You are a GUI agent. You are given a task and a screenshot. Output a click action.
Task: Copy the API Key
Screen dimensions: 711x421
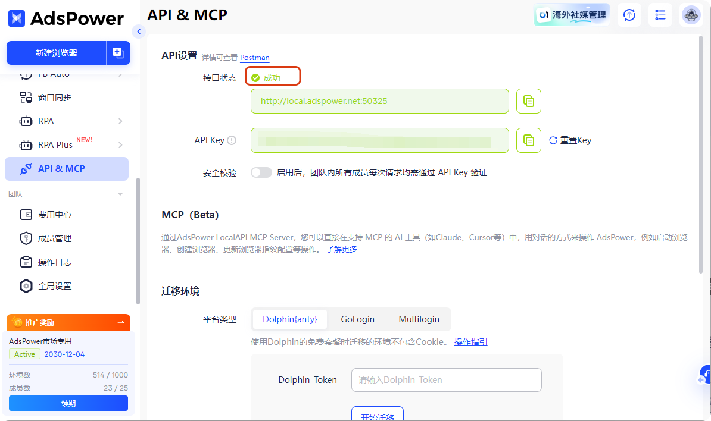pos(528,140)
